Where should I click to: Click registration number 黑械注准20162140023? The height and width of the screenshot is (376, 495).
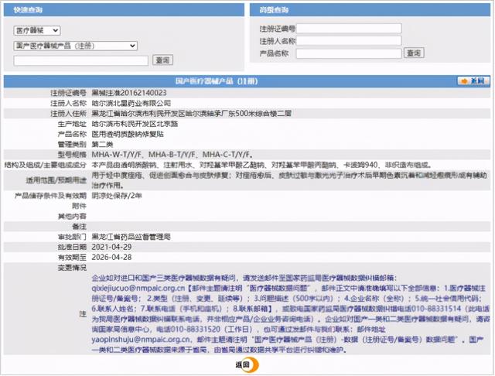128,93
